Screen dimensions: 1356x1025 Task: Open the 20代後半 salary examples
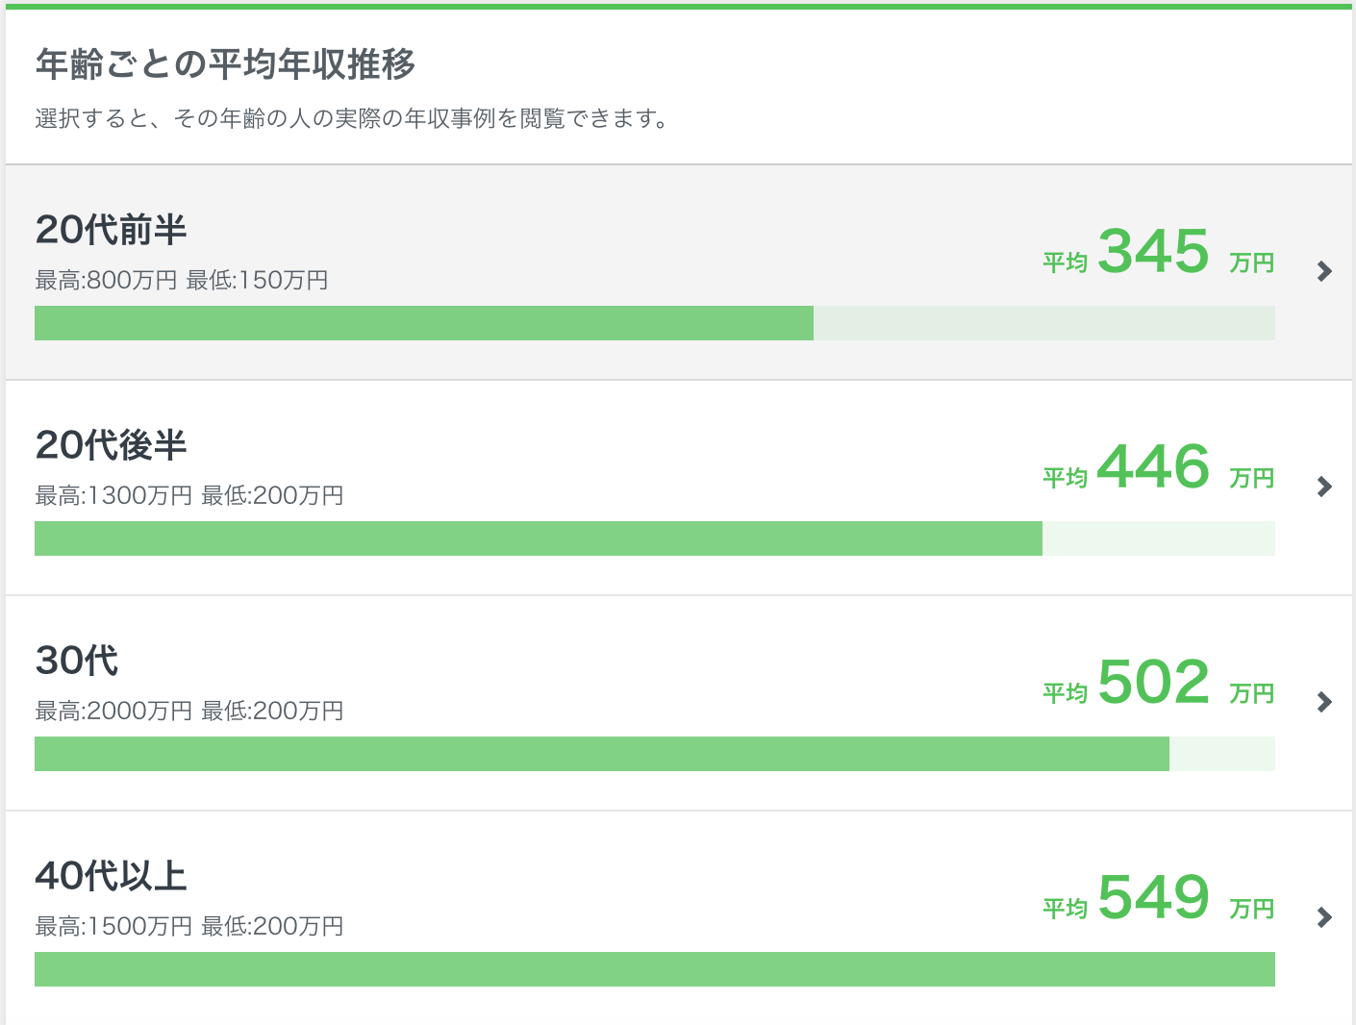pos(111,445)
